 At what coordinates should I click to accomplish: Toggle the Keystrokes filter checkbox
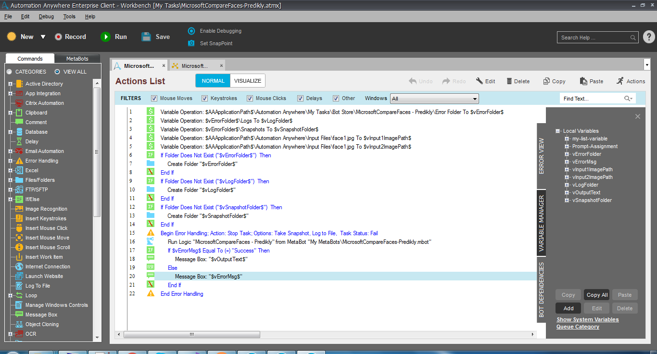point(204,99)
